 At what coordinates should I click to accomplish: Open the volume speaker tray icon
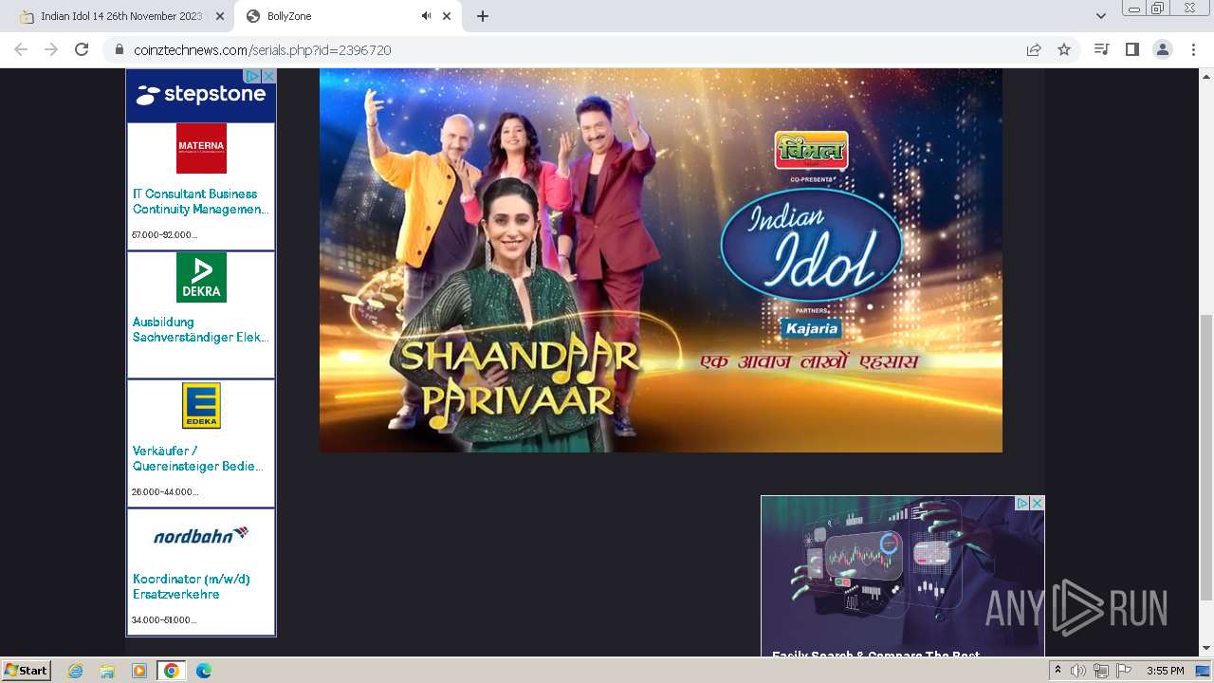pyautogui.click(x=1078, y=671)
